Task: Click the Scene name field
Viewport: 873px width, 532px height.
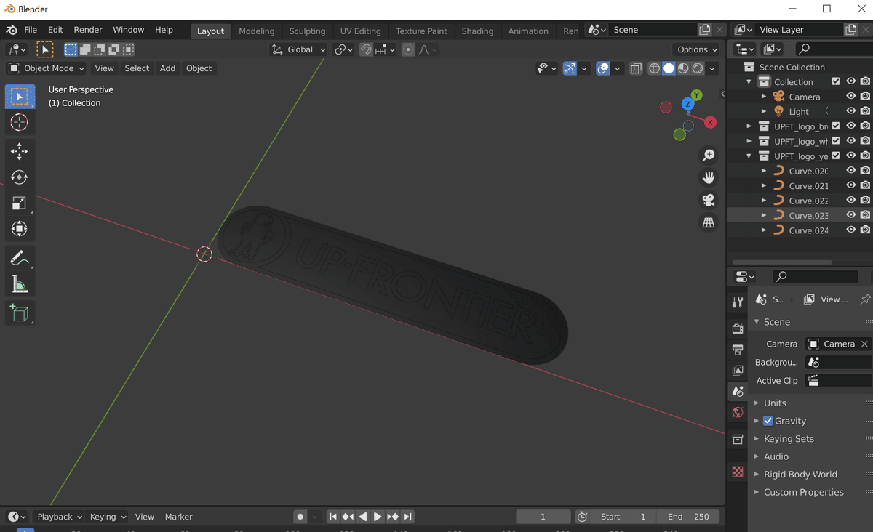Action: pyautogui.click(x=653, y=30)
